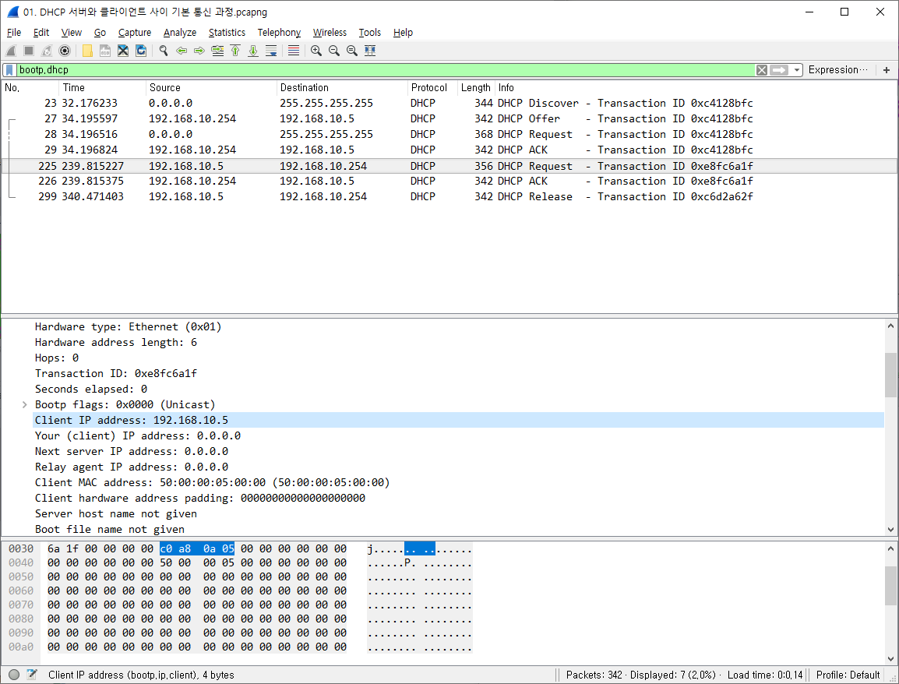Click Profile: Default in status bar
The width and height of the screenshot is (899, 684).
tap(848, 675)
